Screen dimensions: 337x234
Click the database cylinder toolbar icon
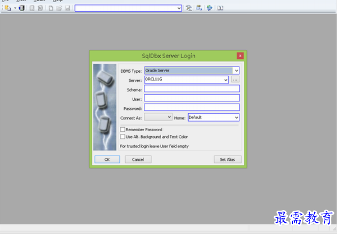21,8
